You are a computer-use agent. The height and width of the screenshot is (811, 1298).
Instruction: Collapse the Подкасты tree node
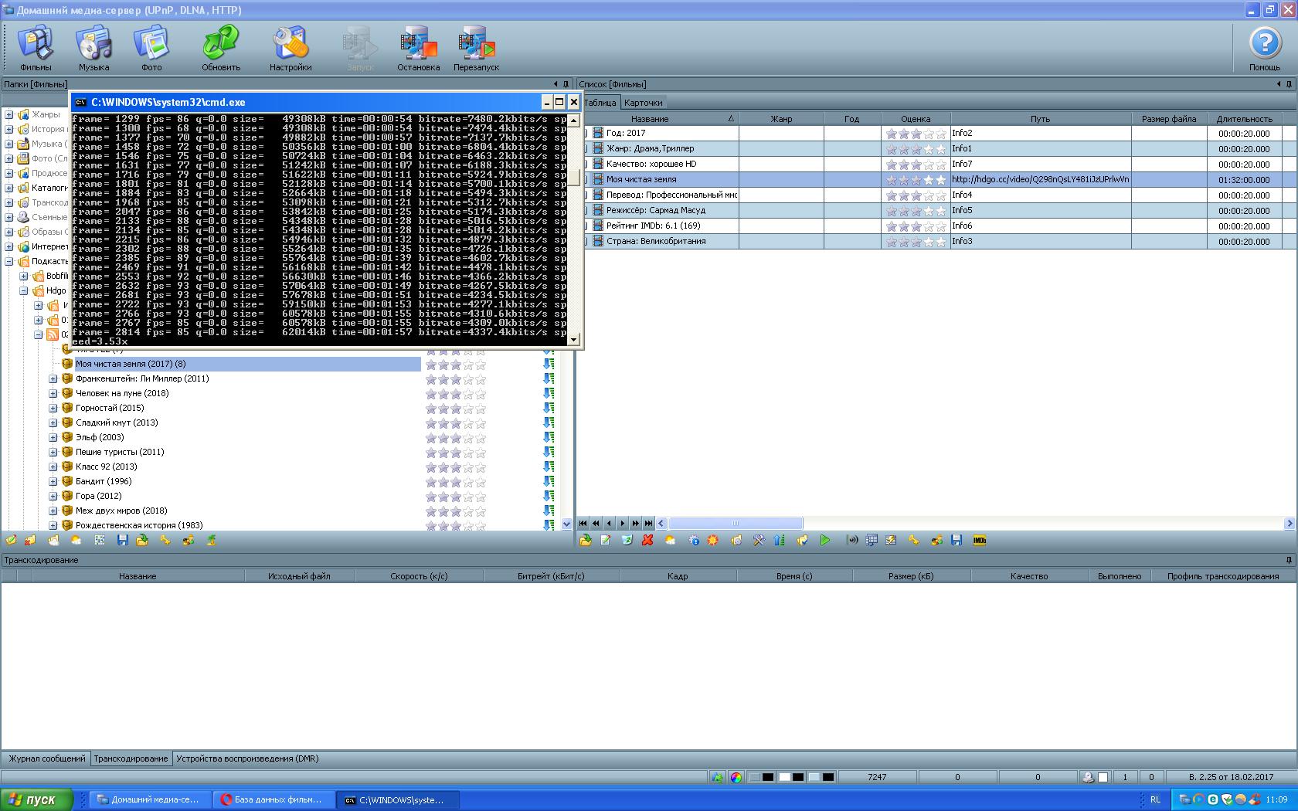(9, 261)
